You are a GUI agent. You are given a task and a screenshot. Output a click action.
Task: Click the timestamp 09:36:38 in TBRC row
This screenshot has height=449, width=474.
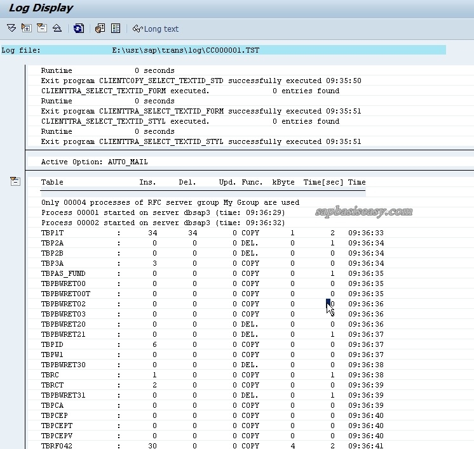(366, 375)
